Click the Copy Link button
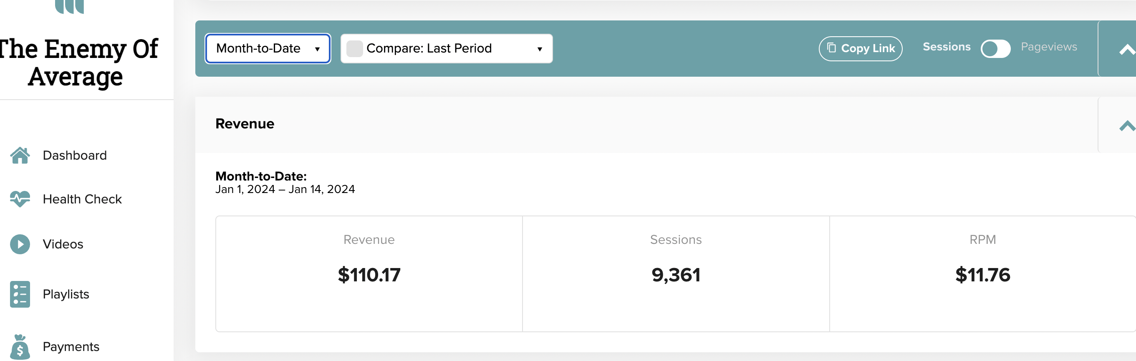The width and height of the screenshot is (1136, 361). coord(861,48)
